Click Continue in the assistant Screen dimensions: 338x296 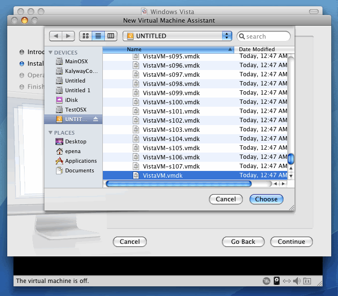[292, 241]
